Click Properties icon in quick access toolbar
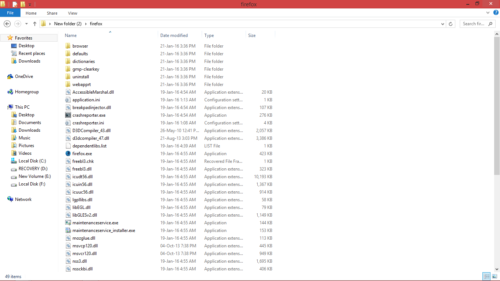 pos(15,4)
